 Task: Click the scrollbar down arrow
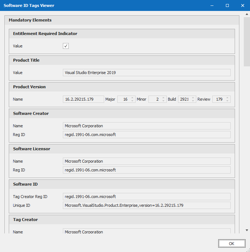coord(247,230)
